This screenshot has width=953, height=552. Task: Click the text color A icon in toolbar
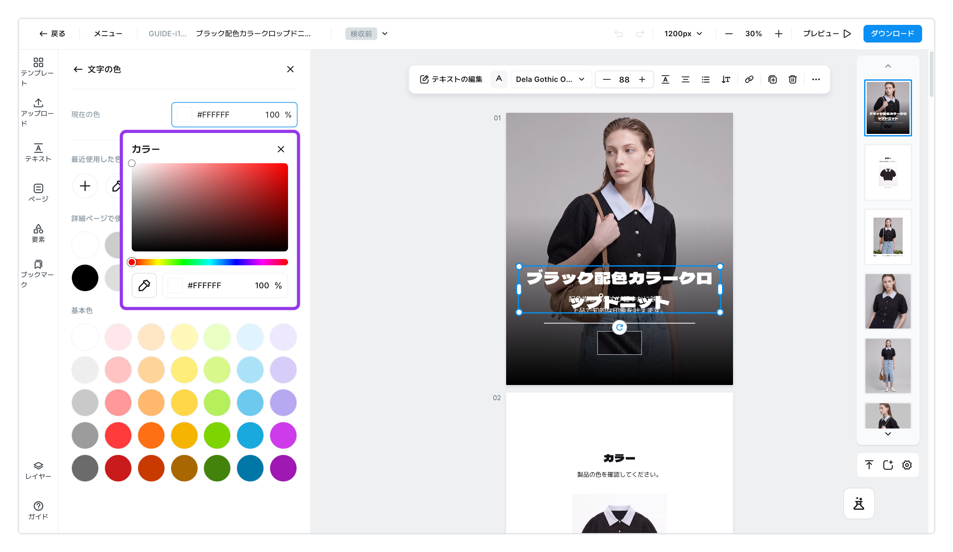499,79
